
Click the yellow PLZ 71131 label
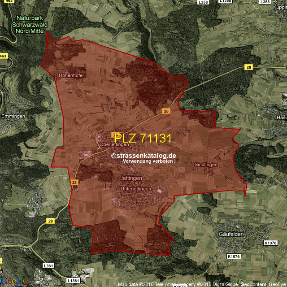[143, 138]
